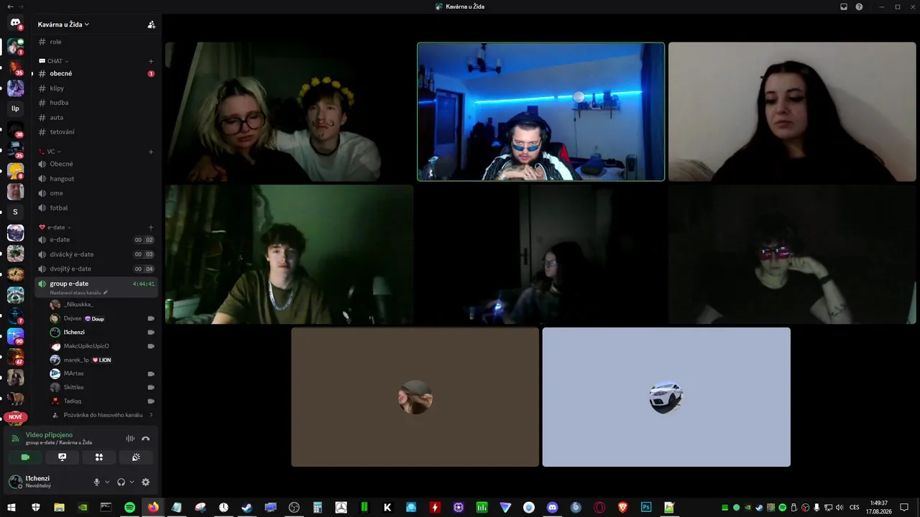The width and height of the screenshot is (920, 517).
Task: Collapse the e-date category
Action: pos(55,227)
